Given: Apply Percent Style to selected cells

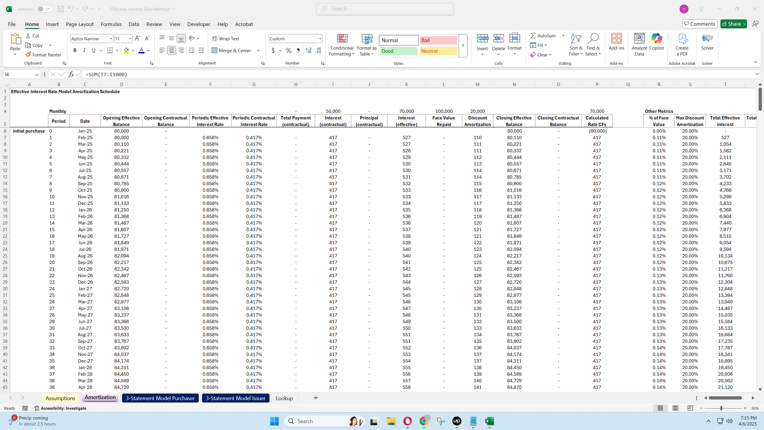Looking at the screenshot, I should click(288, 50).
